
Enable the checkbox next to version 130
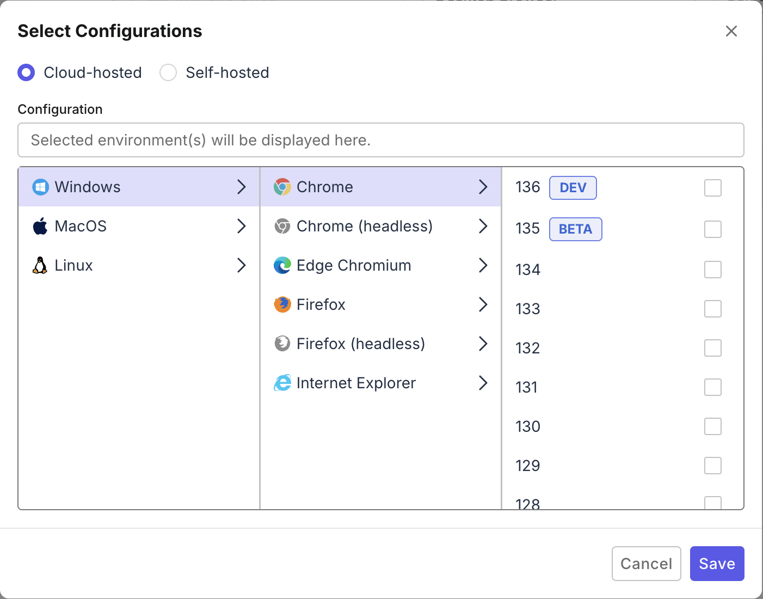click(713, 426)
